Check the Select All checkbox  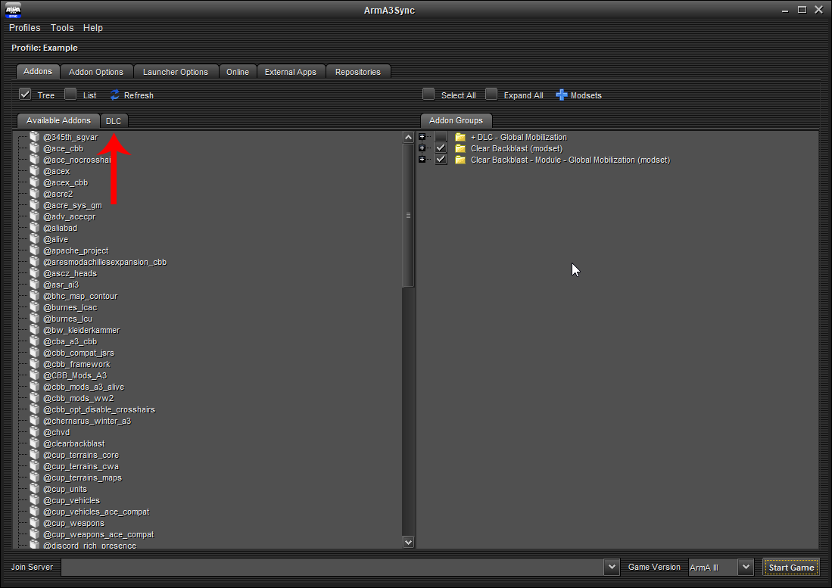coord(428,95)
